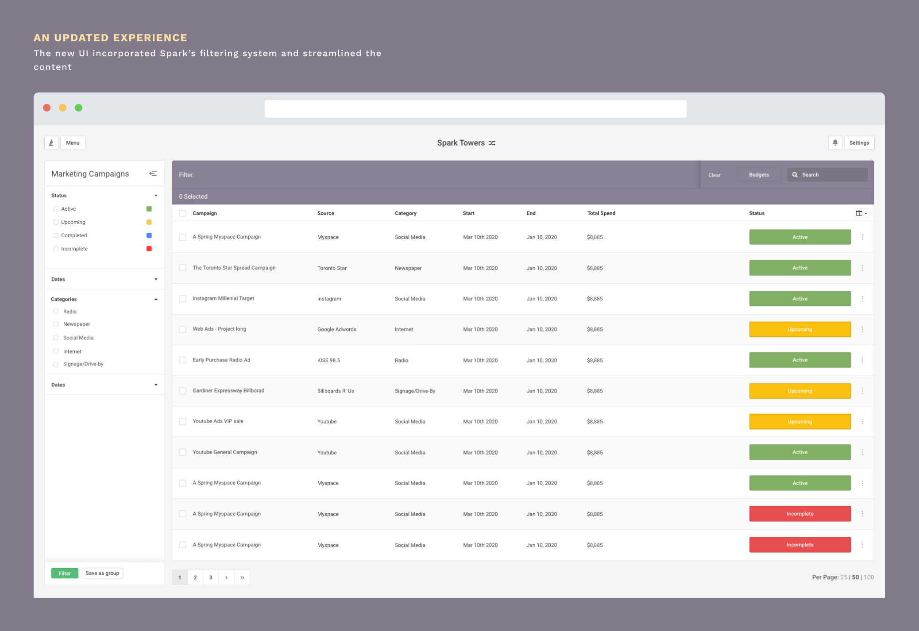Click the Spark logo icon beside Menu

tap(51, 142)
